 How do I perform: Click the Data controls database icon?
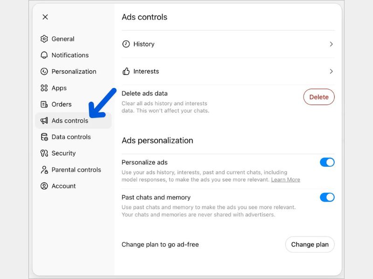44,137
